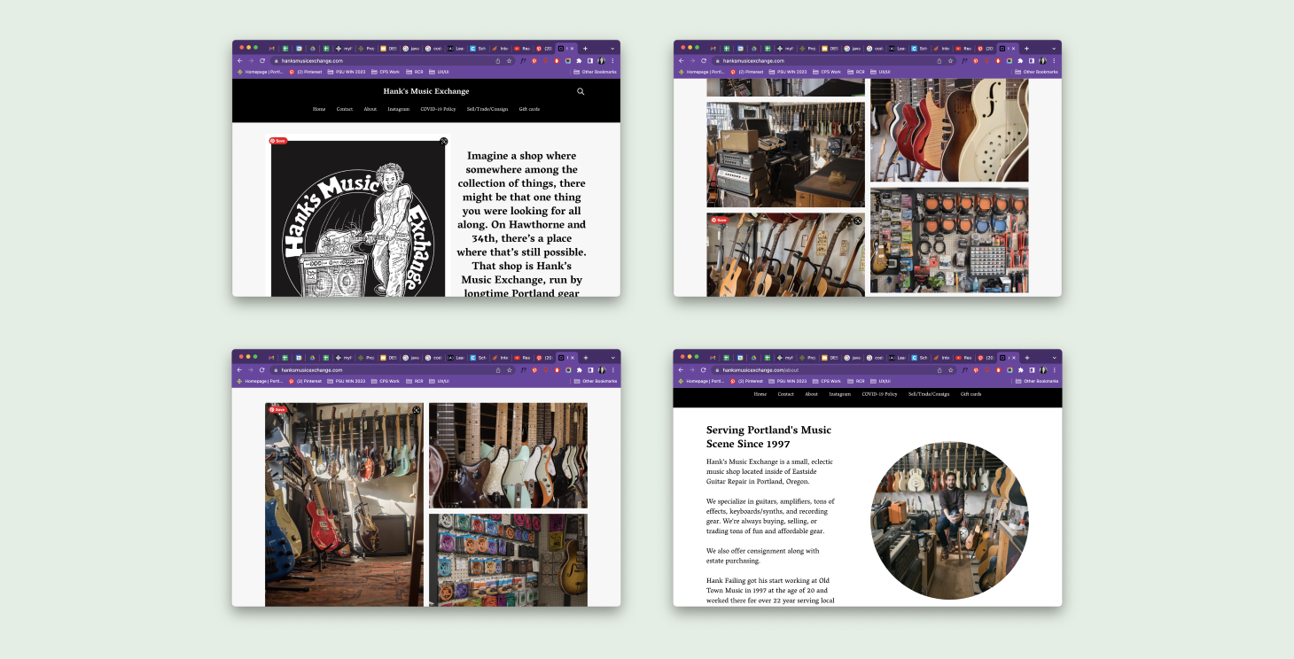This screenshot has height=659, width=1294.
Task: Click Save badge on large guitar room photo, bottom-left window
Action: click(x=278, y=410)
